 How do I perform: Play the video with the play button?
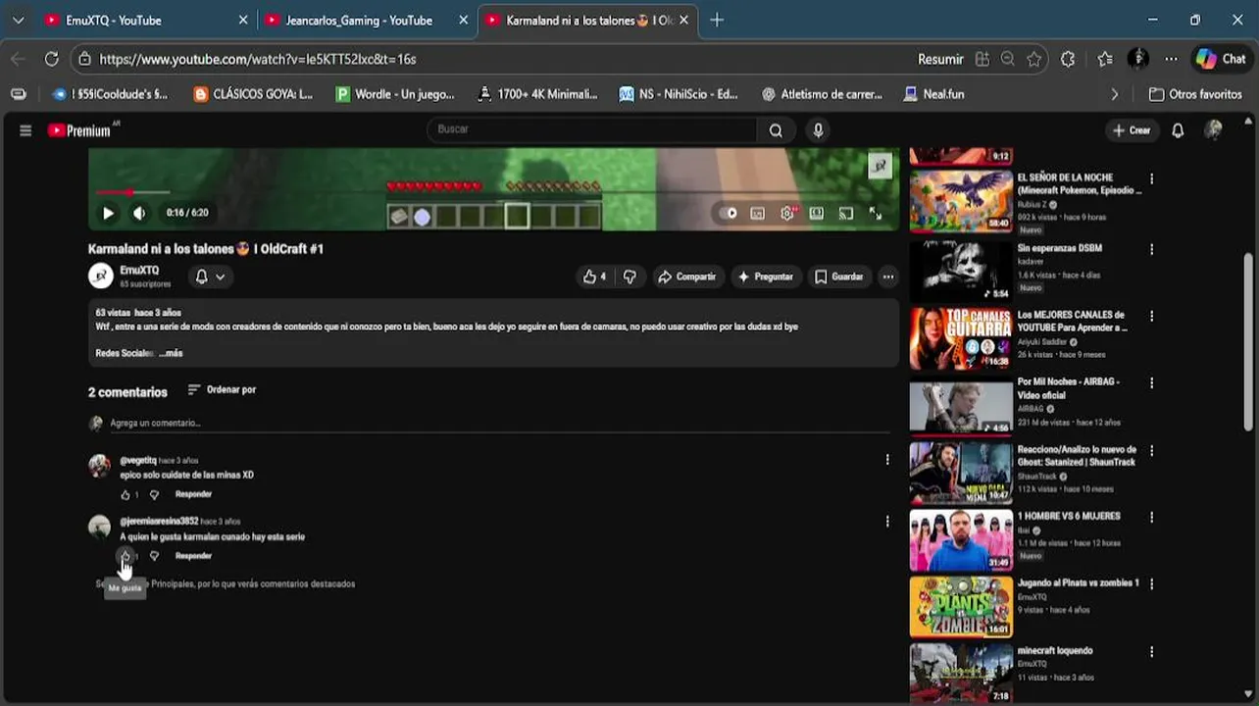[x=108, y=213]
